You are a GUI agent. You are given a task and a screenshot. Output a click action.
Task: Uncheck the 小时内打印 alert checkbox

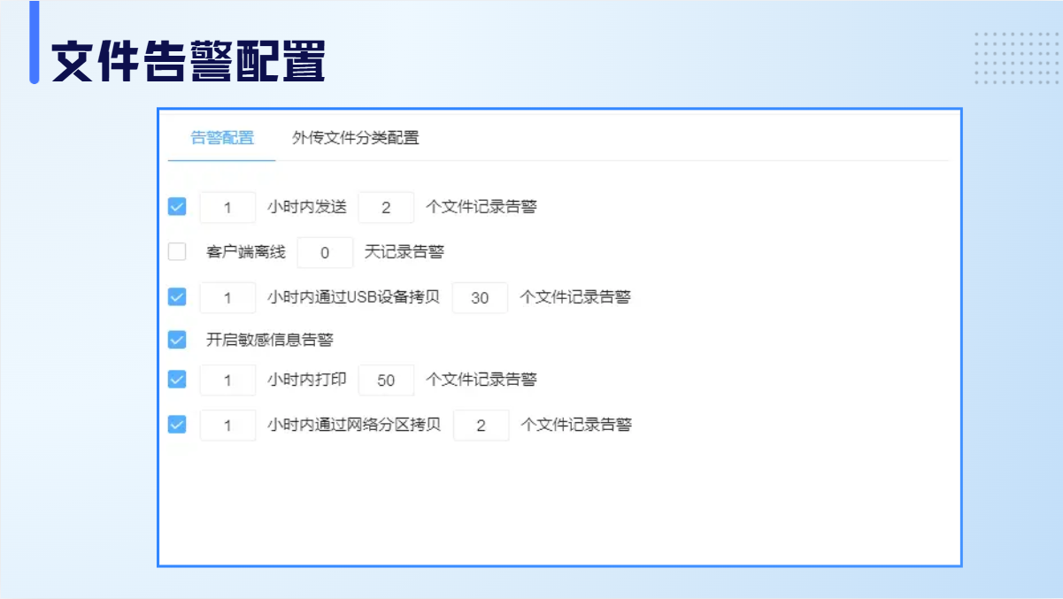(x=177, y=380)
